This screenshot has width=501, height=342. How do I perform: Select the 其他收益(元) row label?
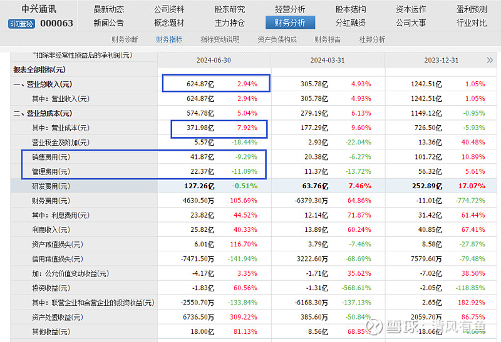(x=51, y=332)
